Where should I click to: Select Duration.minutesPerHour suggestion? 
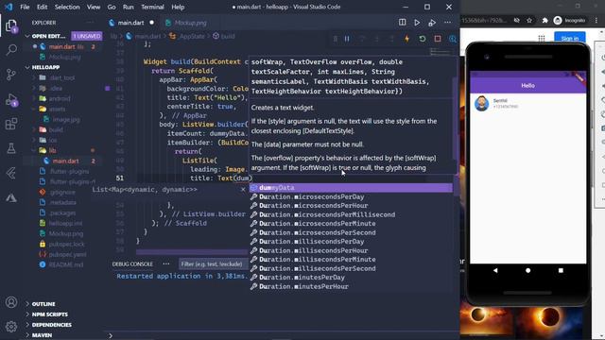351,286
